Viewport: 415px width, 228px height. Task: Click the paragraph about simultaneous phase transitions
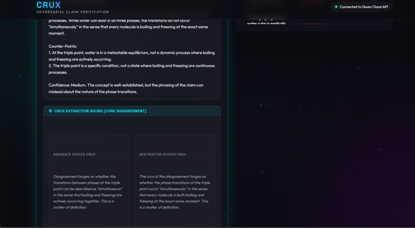coord(128,27)
